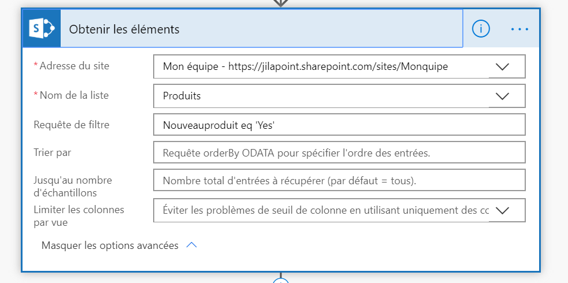568x283 pixels.
Task: Select Masquer les options avancées
Action: 110,245
